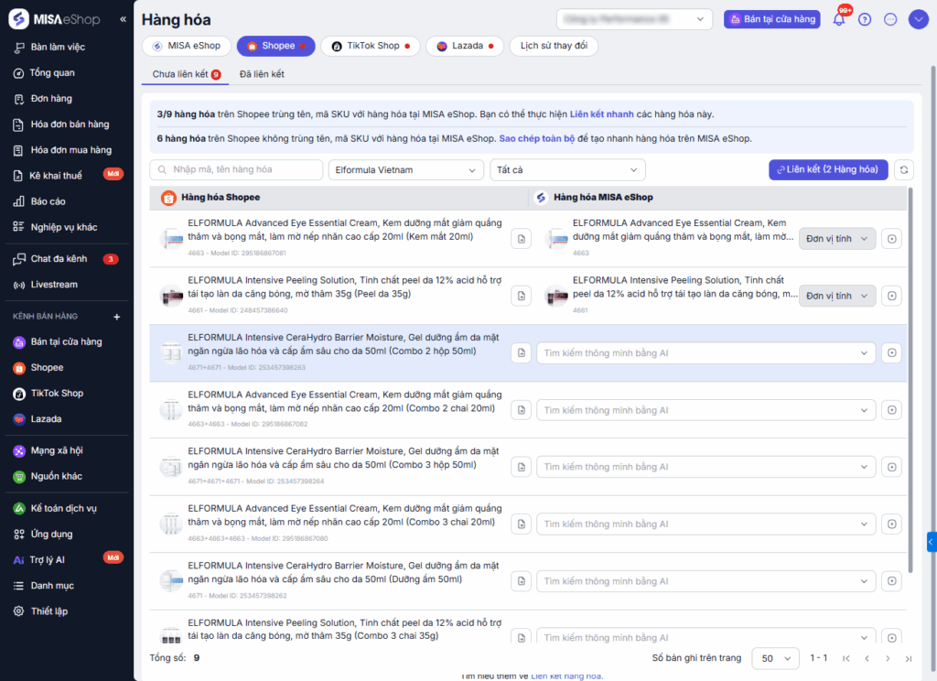Open AI search dropdown for Combo 2 hộp 50ml
Image resolution: width=937 pixels, height=681 pixels.
[705, 352]
